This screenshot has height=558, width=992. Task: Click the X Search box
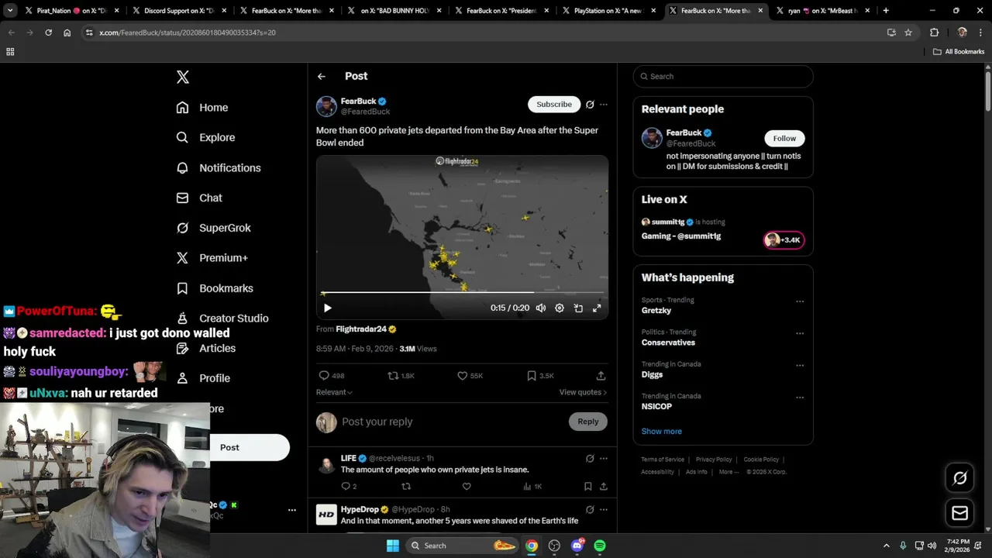tap(723, 76)
